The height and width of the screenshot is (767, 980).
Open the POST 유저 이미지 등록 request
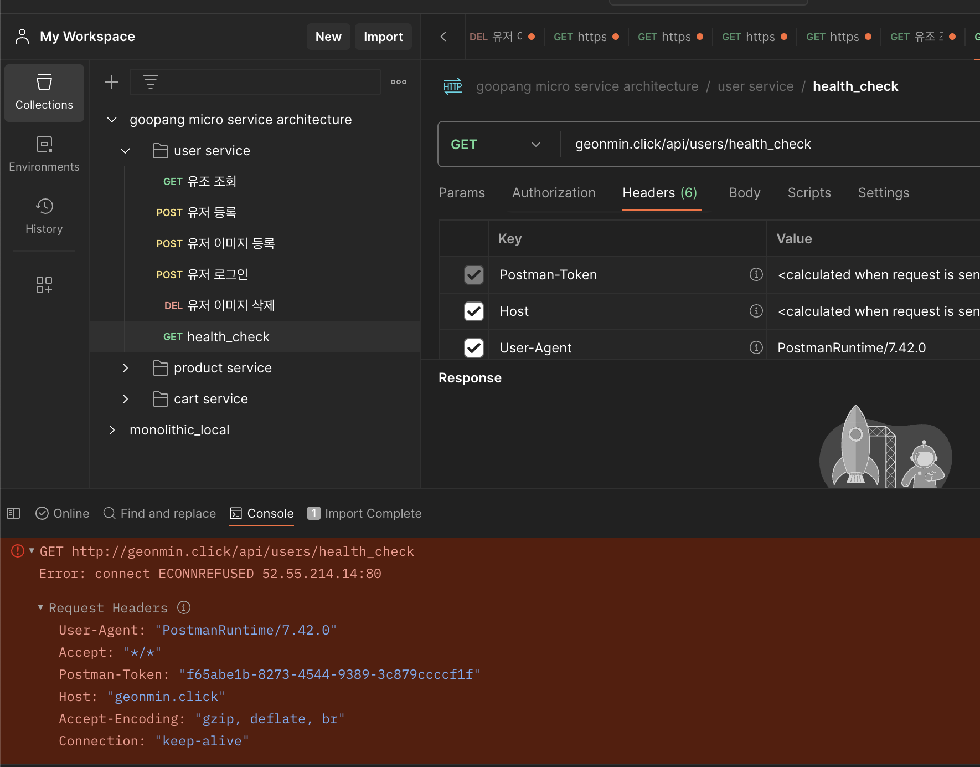(x=255, y=244)
